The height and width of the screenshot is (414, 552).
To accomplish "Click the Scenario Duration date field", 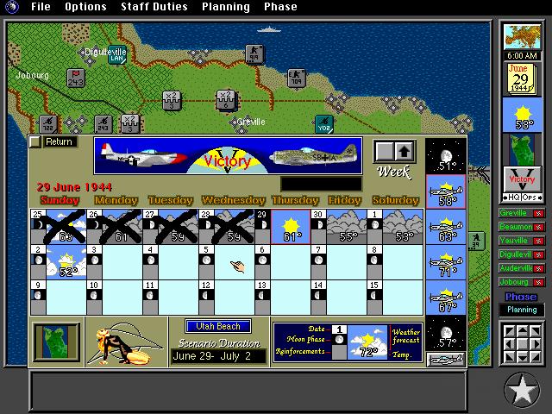I will pyautogui.click(x=218, y=356).
